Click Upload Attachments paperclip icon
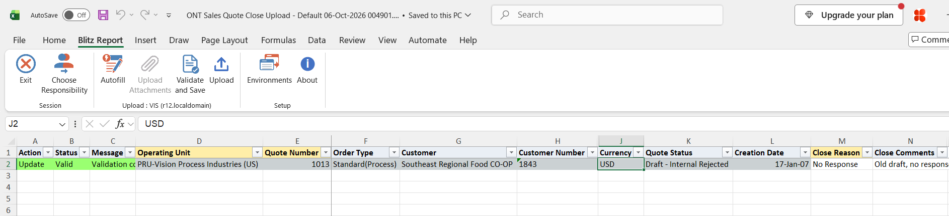 (150, 64)
